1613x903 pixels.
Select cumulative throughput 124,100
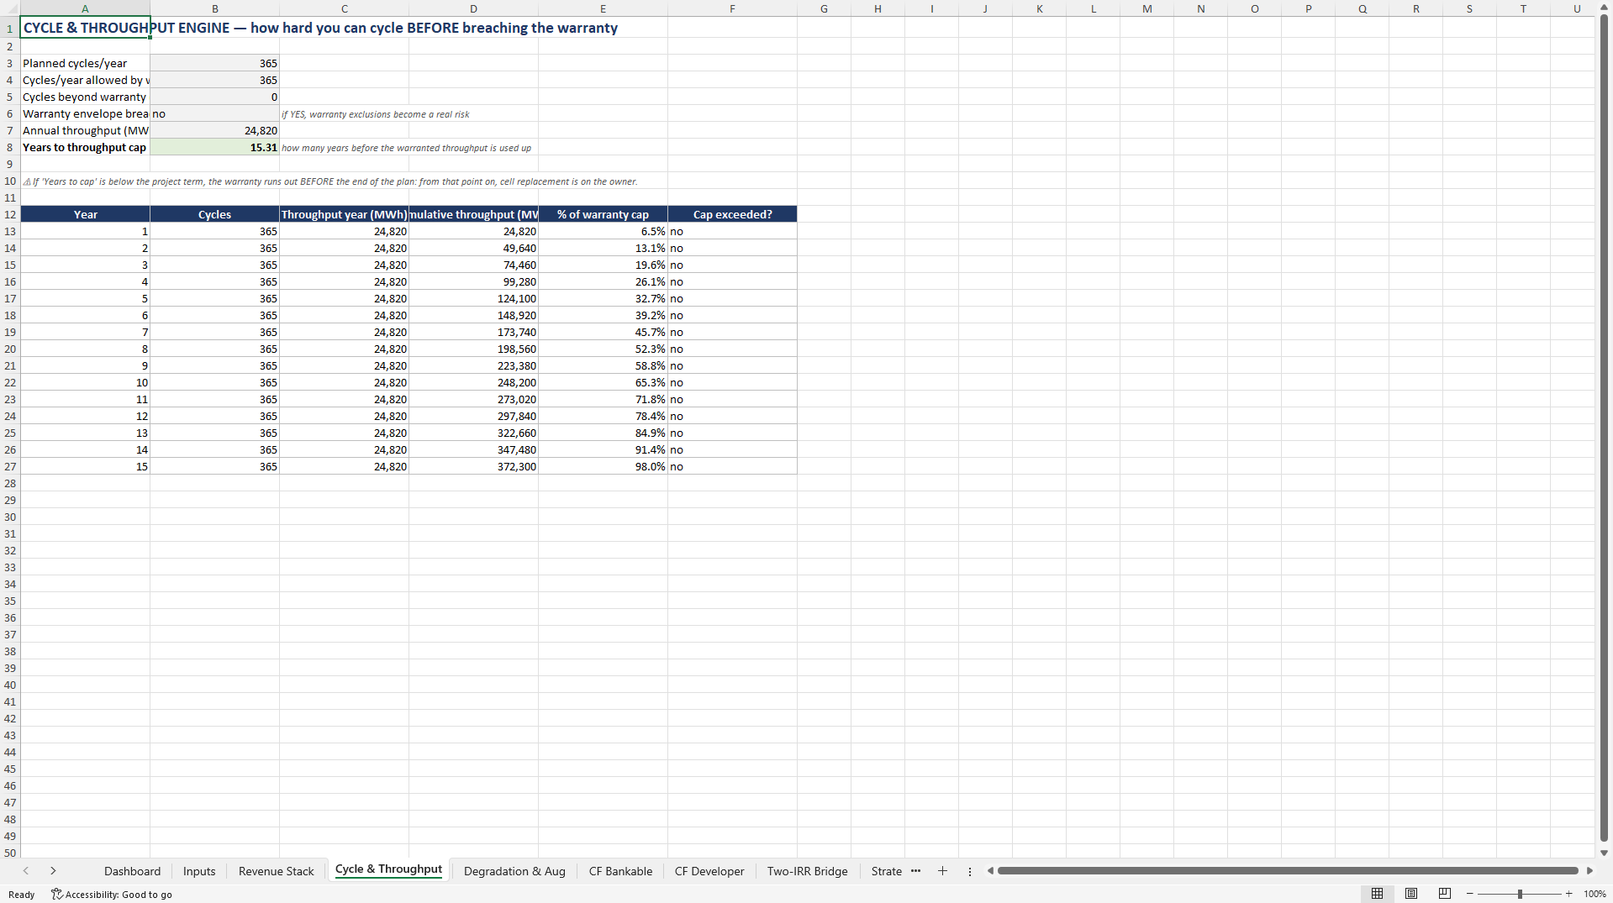473,298
